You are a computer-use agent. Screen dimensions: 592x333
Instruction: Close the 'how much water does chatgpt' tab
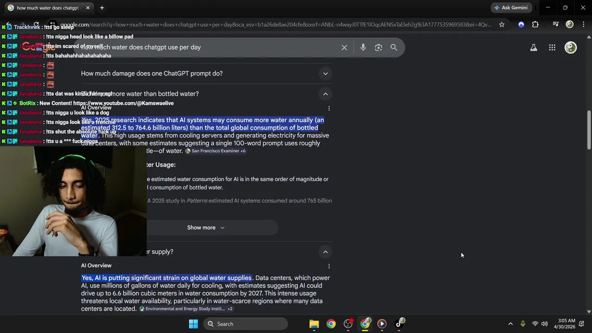coord(88,8)
